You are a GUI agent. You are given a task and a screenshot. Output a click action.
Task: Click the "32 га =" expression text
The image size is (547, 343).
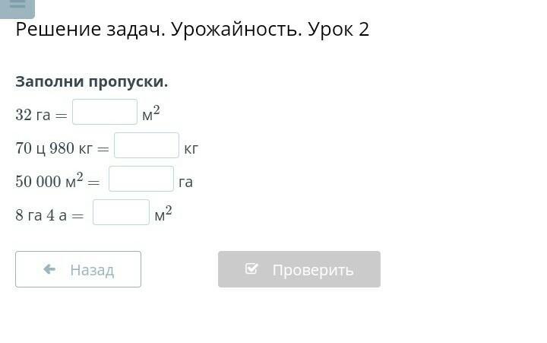41,115
